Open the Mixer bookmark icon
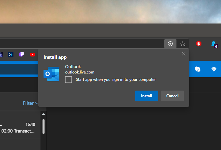Screen dimensions: 221x150 11,54
